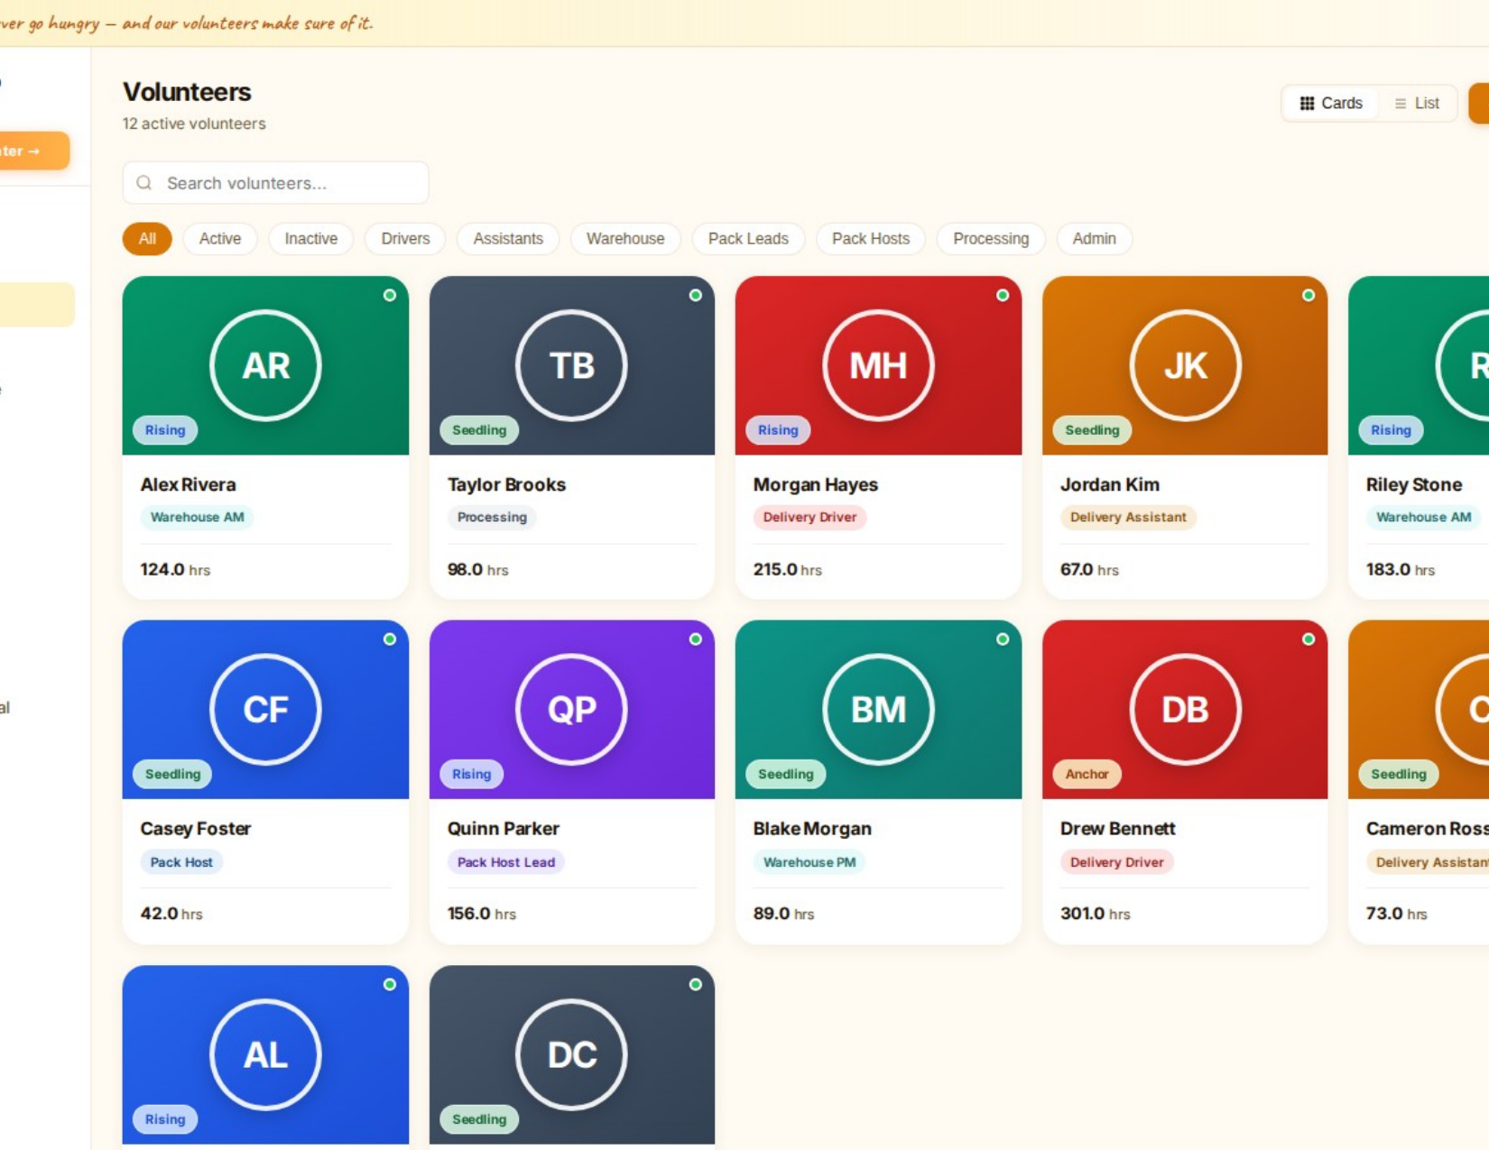Click green status dot on Casey Foster card
Image resolution: width=1489 pixels, height=1150 pixels.
click(390, 639)
